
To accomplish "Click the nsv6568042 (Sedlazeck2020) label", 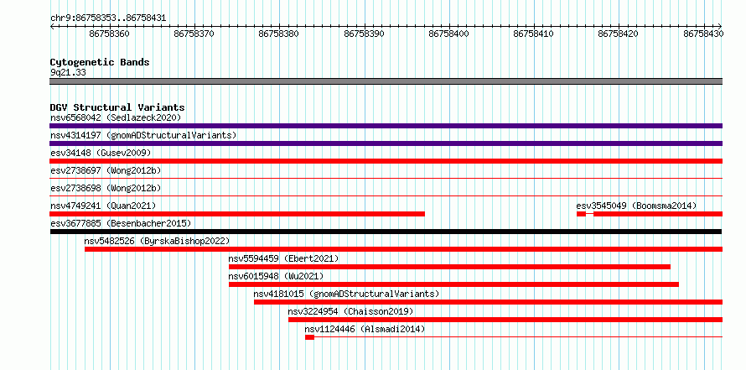I will pyautogui.click(x=116, y=117).
